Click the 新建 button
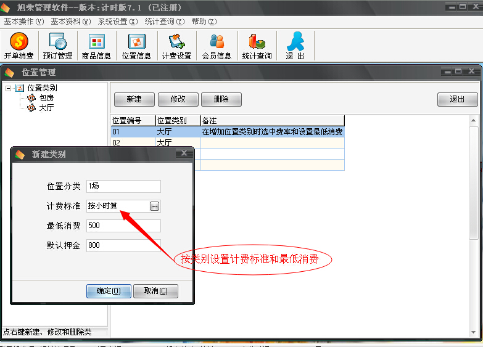Viewport: 483px width, 347px height. point(134,99)
